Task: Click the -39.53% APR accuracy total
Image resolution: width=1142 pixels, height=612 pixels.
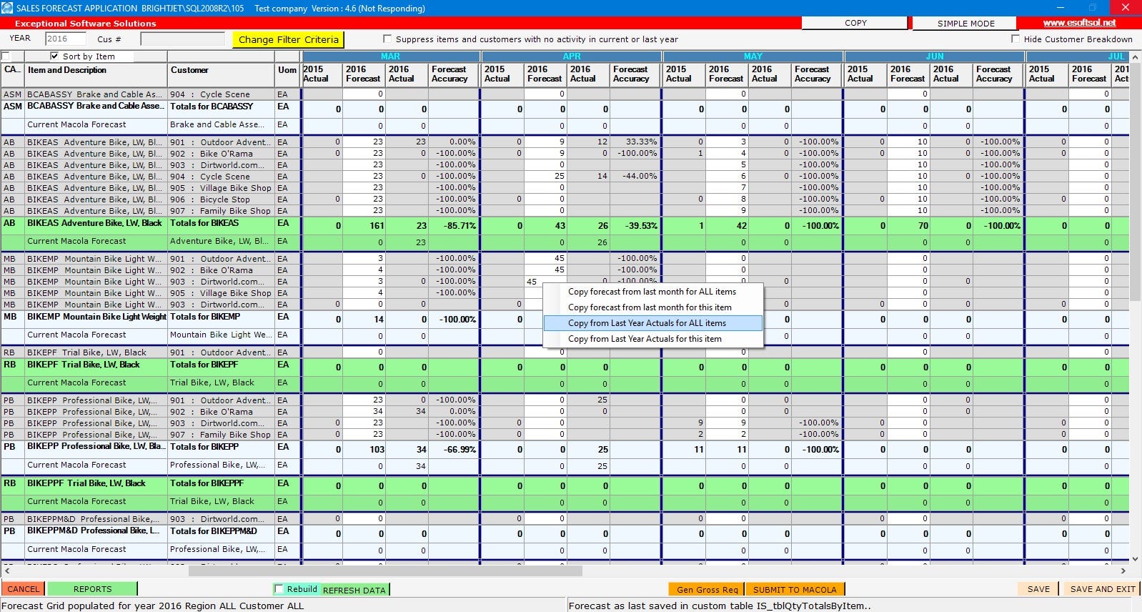Action: (x=635, y=225)
